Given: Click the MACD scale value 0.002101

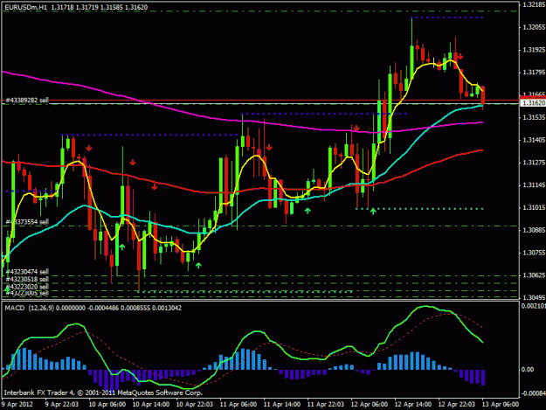Looking at the screenshot, I should pos(534,306).
